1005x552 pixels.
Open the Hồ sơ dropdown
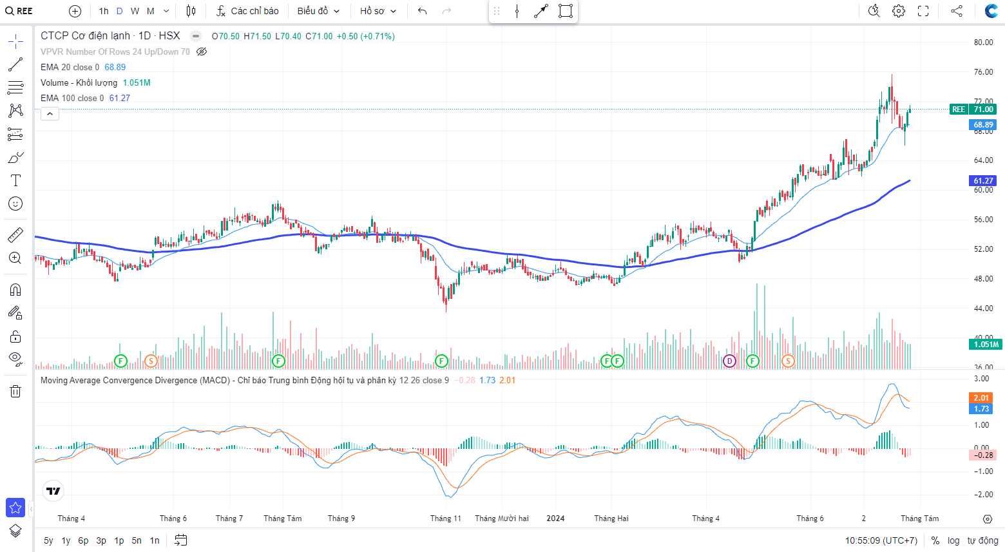(x=378, y=11)
